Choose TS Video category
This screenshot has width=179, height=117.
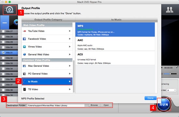click(x=47, y=89)
